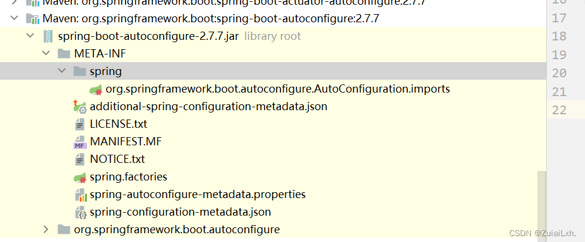Click the Maven library icon for spring-boot-autoconfigure:2.7.7
The image size is (585, 242).
(x=32, y=18)
